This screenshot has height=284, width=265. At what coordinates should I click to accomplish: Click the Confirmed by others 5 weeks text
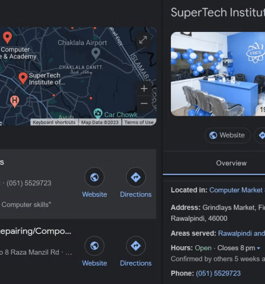click(x=218, y=259)
